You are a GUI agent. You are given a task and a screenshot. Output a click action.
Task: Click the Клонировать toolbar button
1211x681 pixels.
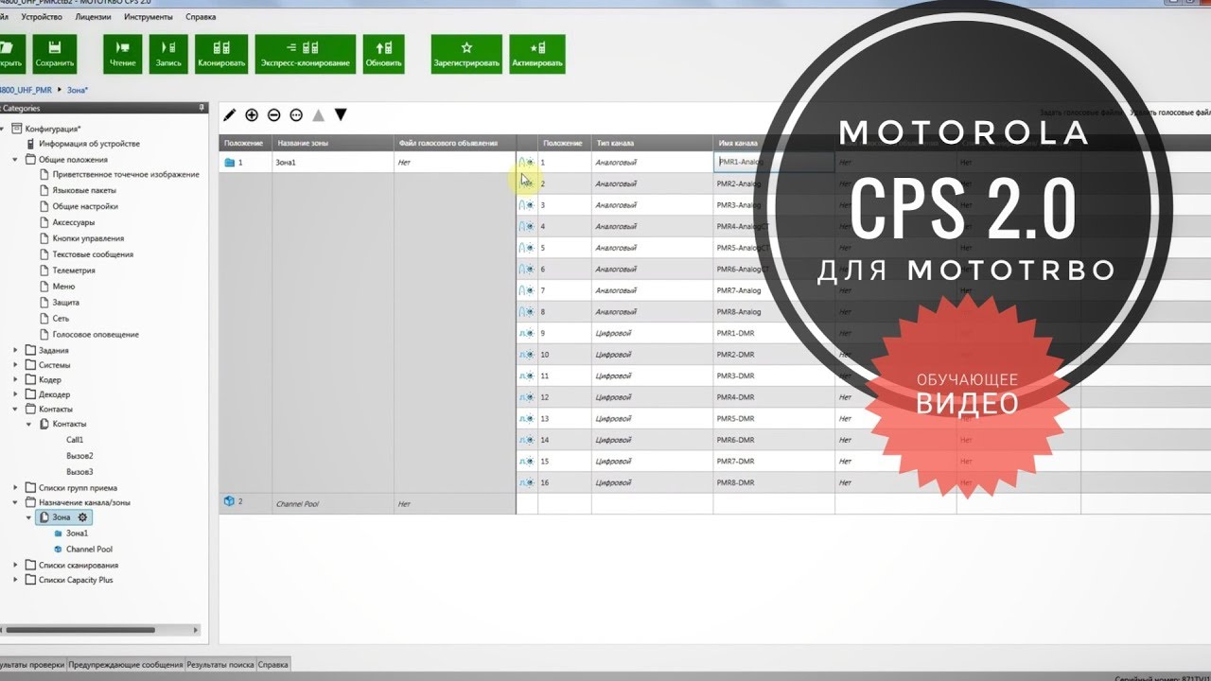pos(222,54)
